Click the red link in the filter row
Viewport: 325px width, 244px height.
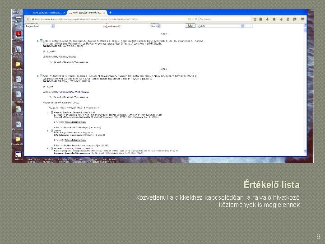point(111,26)
